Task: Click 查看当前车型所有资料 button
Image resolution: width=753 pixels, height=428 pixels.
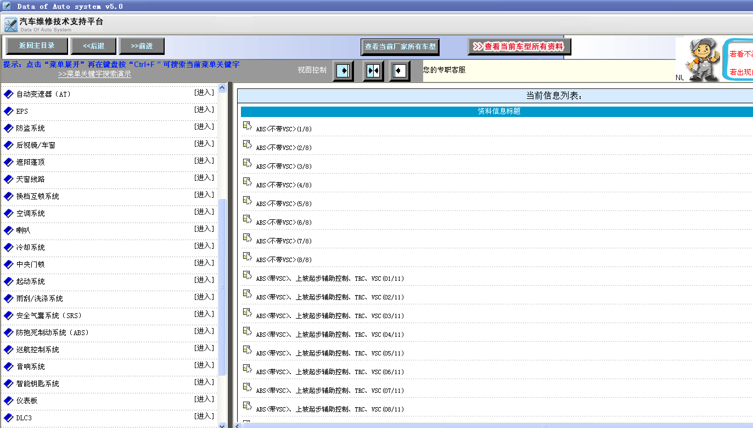Action: pos(519,47)
